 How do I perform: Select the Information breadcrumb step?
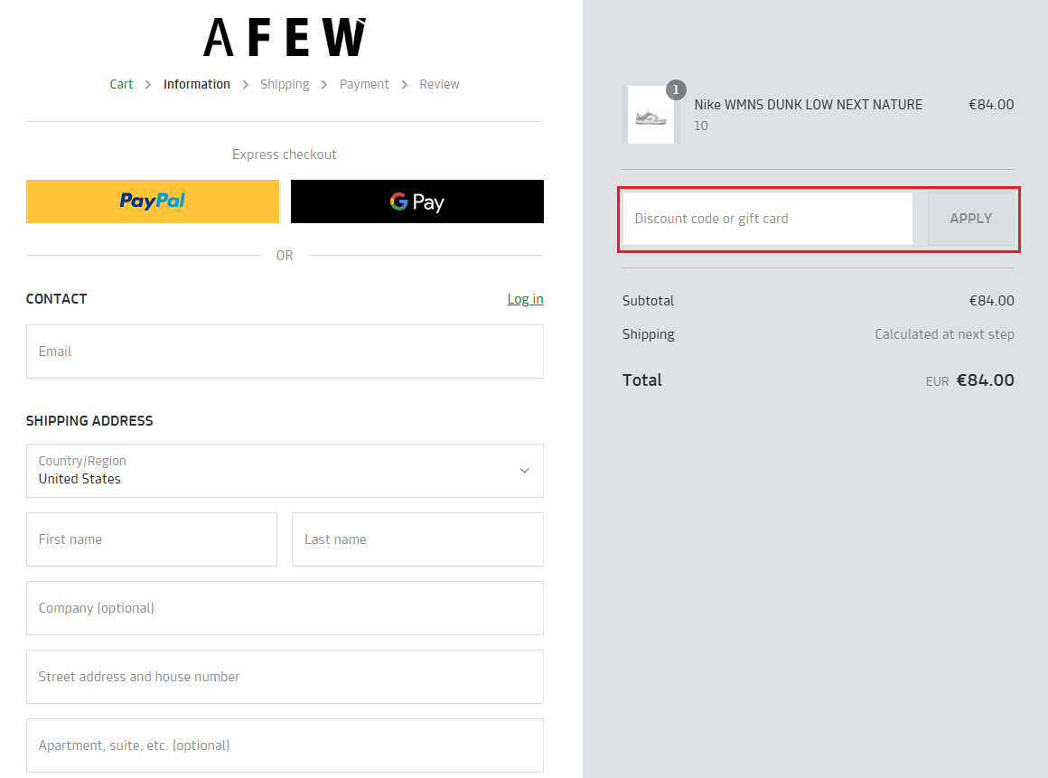(x=197, y=84)
